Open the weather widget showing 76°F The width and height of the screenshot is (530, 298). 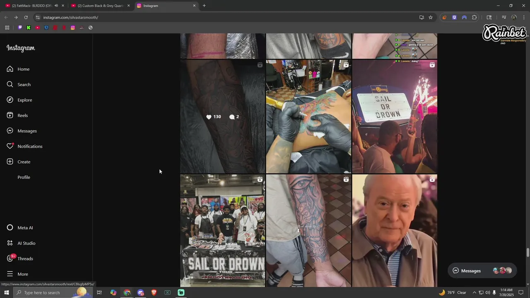pos(452,293)
